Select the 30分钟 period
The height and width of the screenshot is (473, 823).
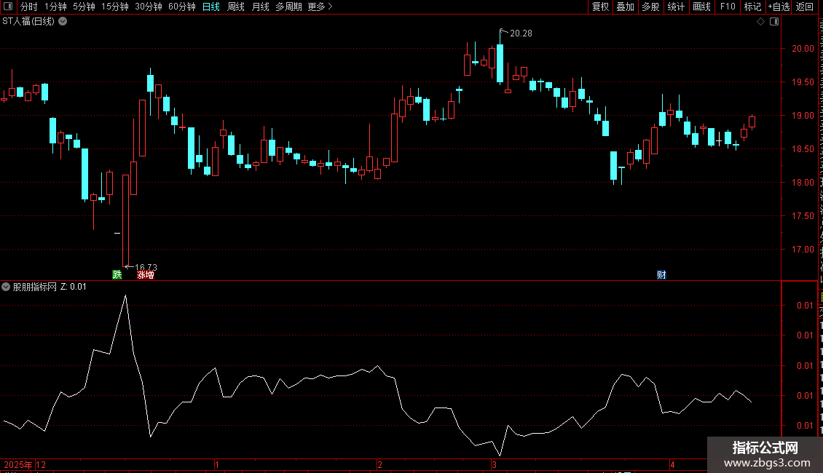pyautogui.click(x=149, y=7)
